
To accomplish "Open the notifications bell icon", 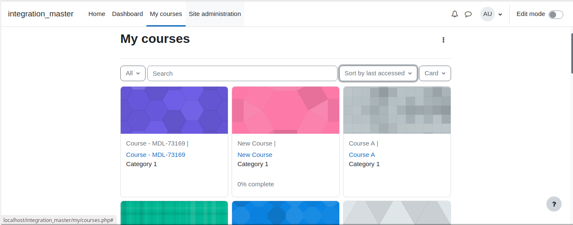I will 454,14.
